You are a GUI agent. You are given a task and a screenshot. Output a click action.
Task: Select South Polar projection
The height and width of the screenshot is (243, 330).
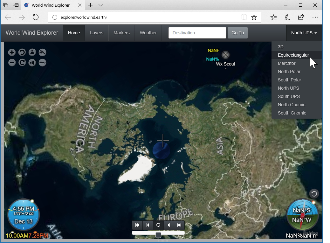coord(297,80)
